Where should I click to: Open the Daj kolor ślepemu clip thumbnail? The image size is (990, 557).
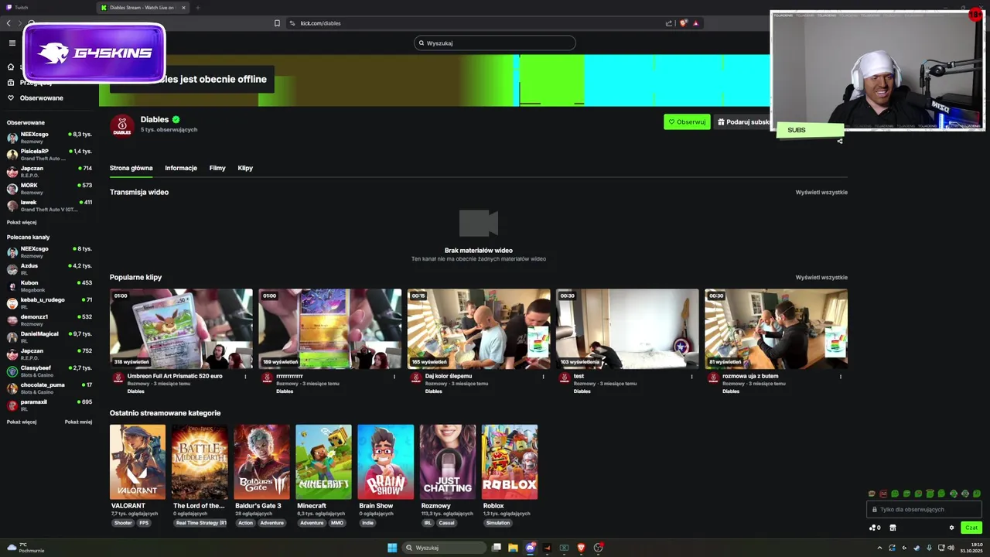tap(479, 329)
